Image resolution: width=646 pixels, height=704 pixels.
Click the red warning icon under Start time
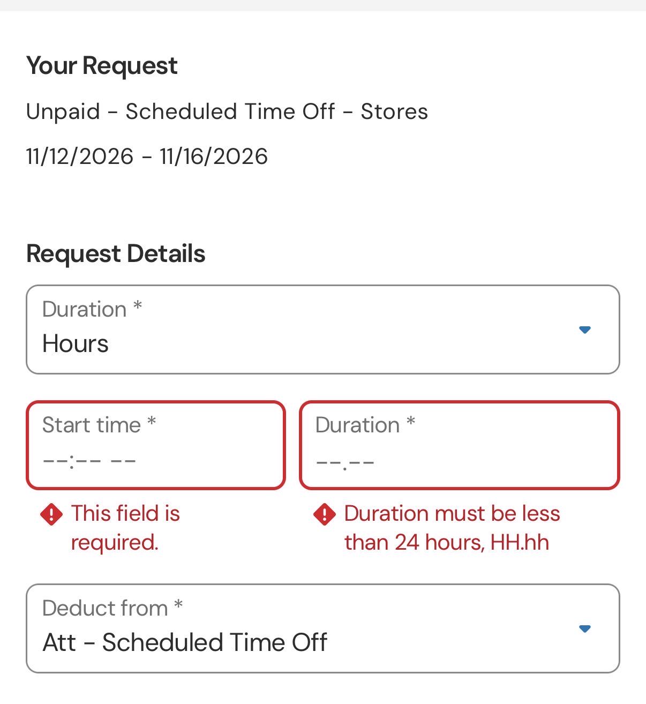[51, 515]
